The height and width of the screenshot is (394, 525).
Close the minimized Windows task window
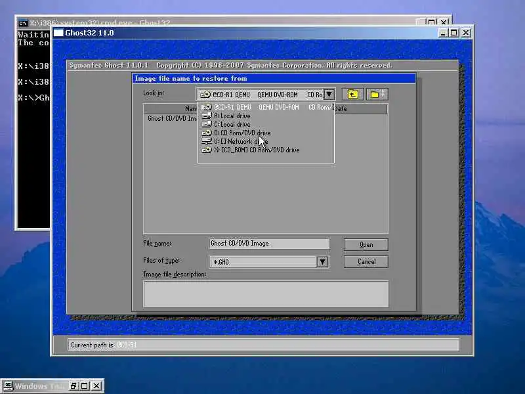click(96, 386)
